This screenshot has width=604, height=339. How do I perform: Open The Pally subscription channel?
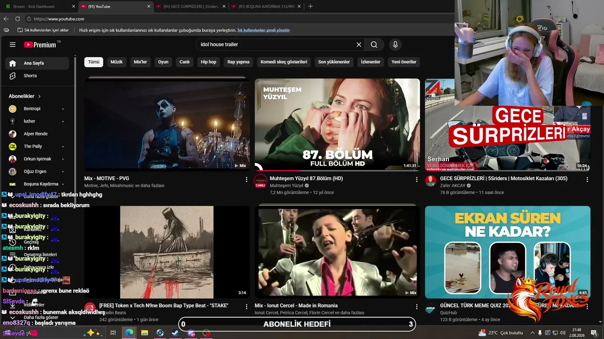click(x=38, y=146)
